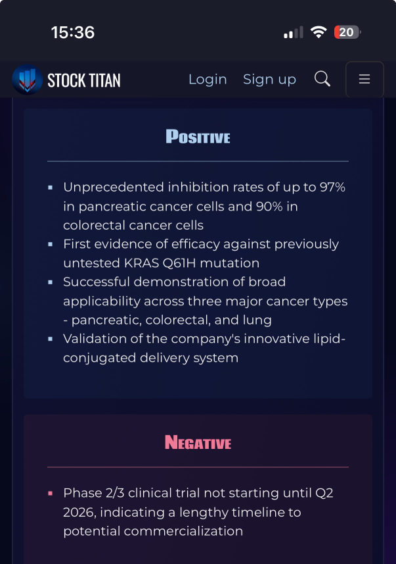
Task: Open the hamburger menu button
Action: (364, 79)
